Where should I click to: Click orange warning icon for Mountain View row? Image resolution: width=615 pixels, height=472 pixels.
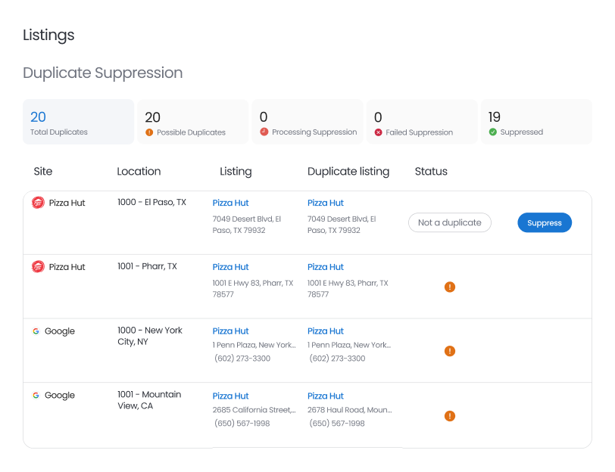450,415
